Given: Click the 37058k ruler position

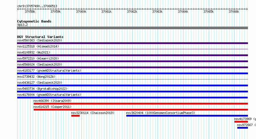Looking at the screenshot, I should pyautogui.click(x=30, y=12).
